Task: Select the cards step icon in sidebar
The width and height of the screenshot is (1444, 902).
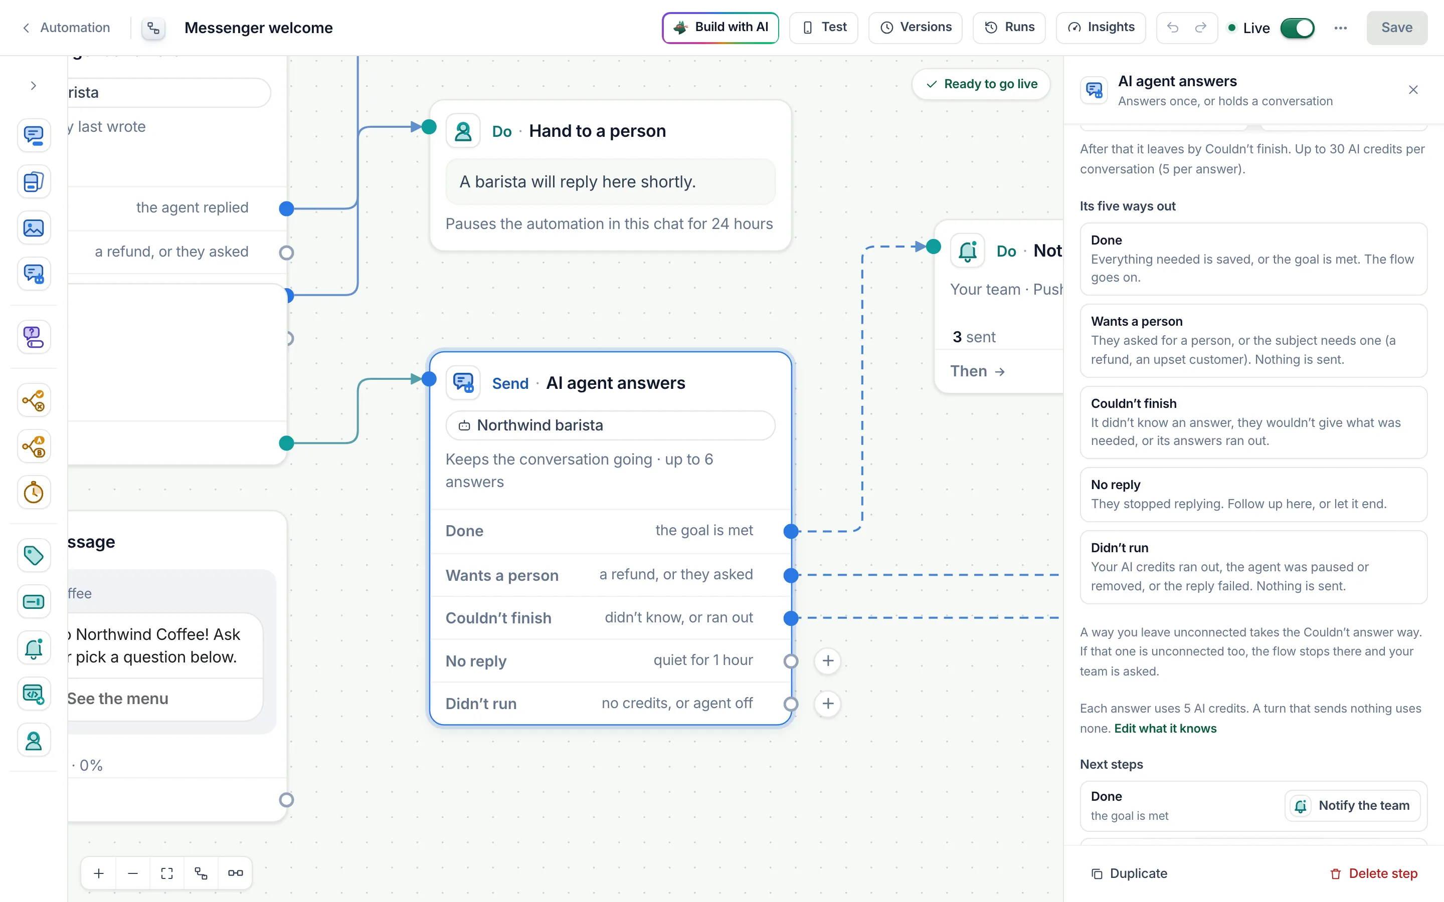Action: 34,181
